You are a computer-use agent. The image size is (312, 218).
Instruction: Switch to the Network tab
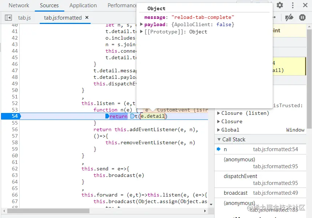coord(19,5)
